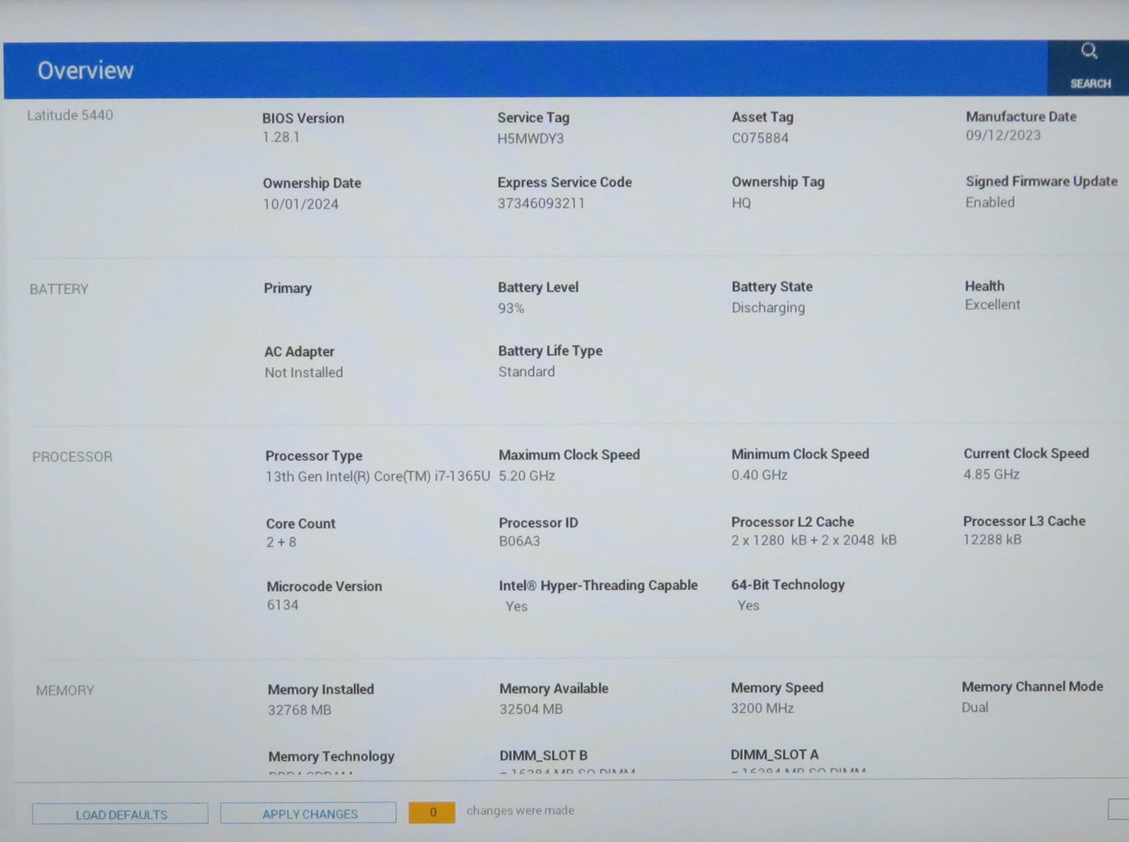Screen dimensions: 1129x842
Task: Expand the BATTERY section
Action: pyautogui.click(x=59, y=288)
